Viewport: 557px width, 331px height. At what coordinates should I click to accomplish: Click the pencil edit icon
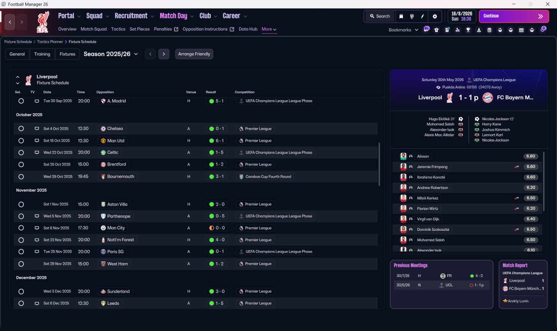tap(423, 16)
